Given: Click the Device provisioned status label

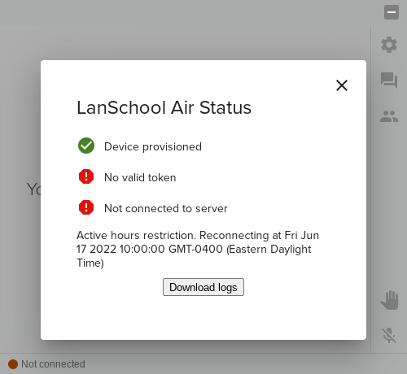Looking at the screenshot, I should click(x=153, y=146).
